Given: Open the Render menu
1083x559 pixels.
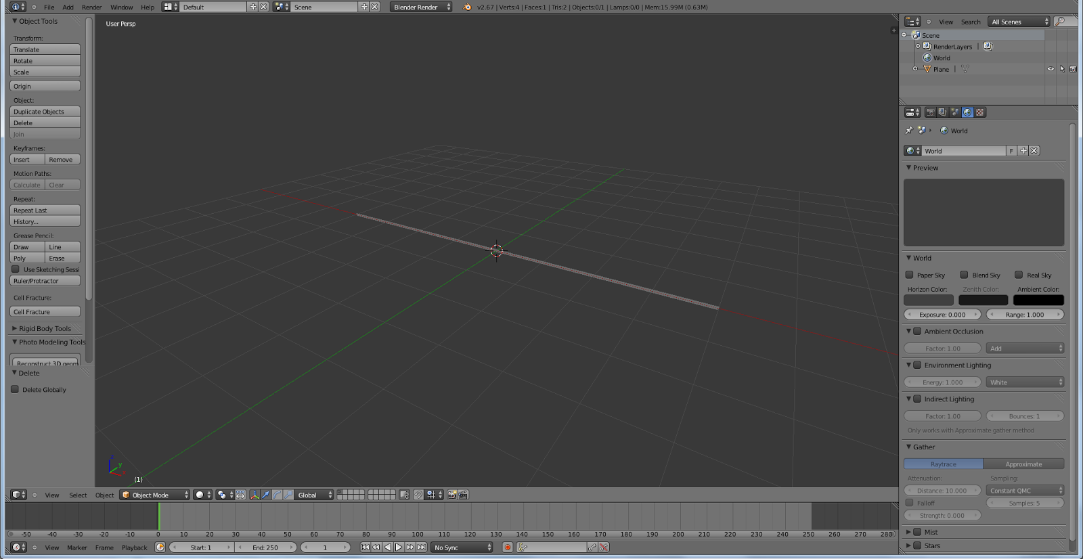Looking at the screenshot, I should 92,7.
